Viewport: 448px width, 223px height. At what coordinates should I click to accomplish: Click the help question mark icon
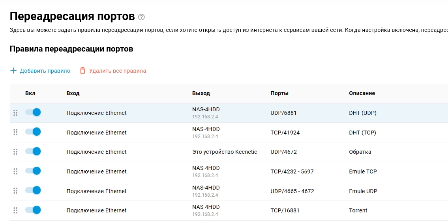point(142,17)
